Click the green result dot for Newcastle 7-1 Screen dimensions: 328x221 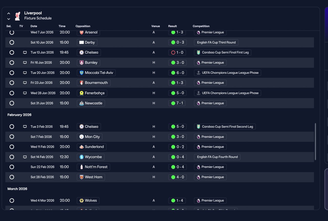(173, 103)
